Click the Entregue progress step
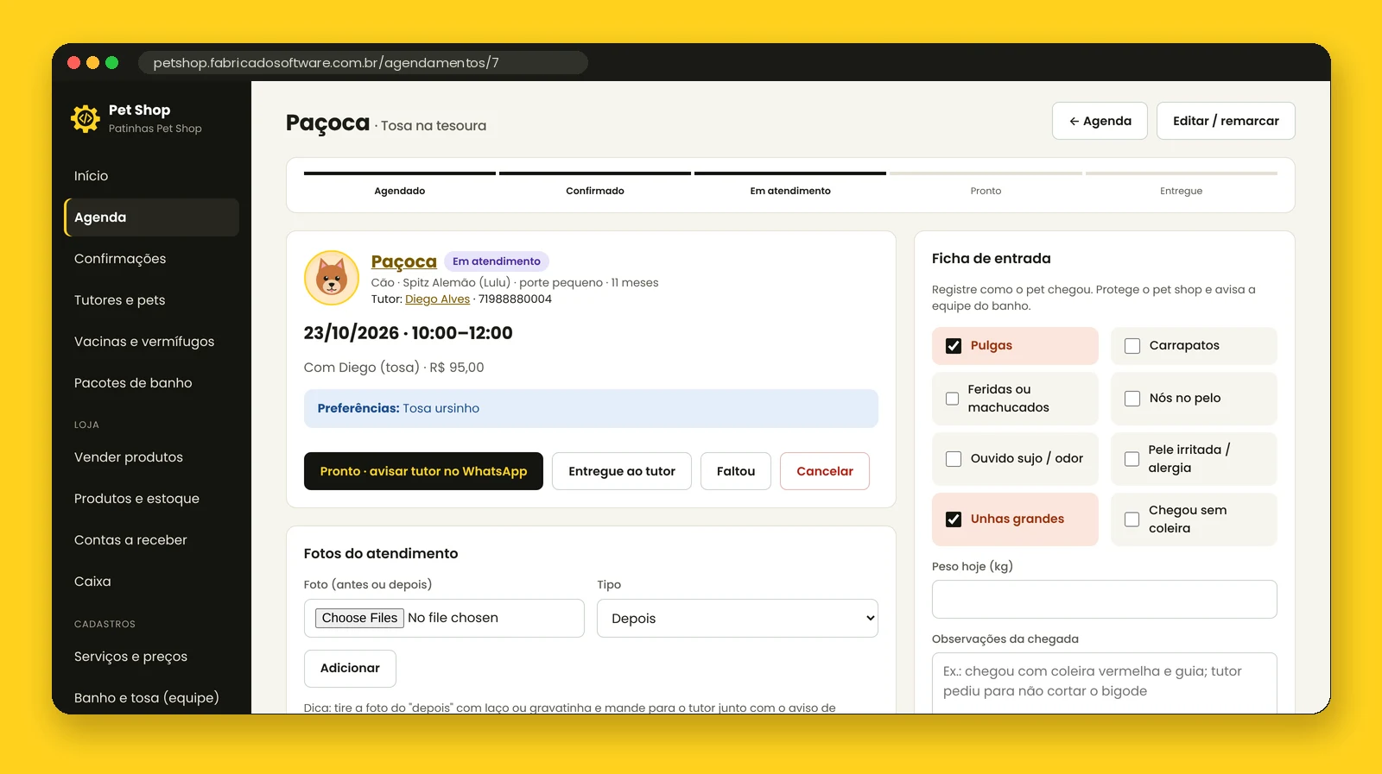The image size is (1382, 774). 1182,186
